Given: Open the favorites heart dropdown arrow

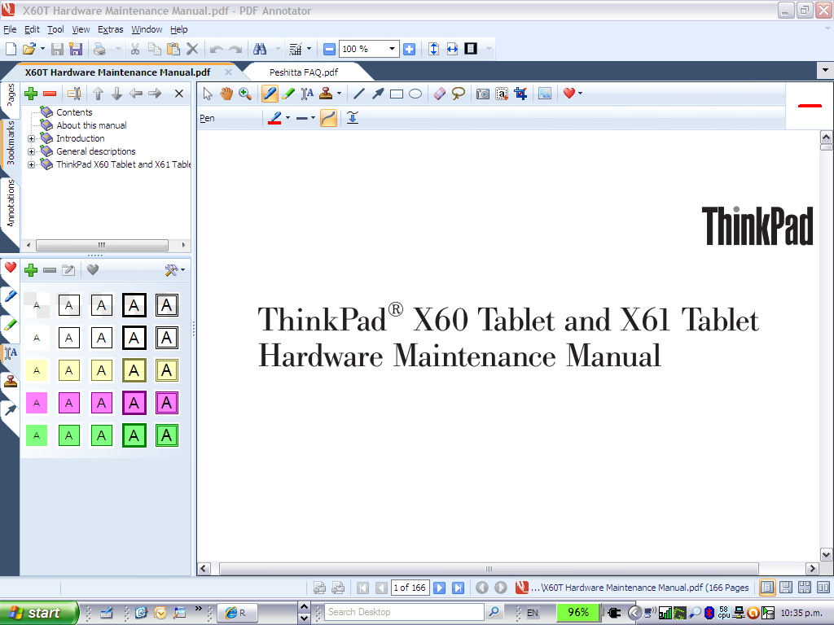Looking at the screenshot, I should point(580,94).
